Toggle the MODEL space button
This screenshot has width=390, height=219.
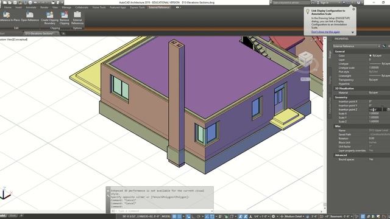[166, 217]
